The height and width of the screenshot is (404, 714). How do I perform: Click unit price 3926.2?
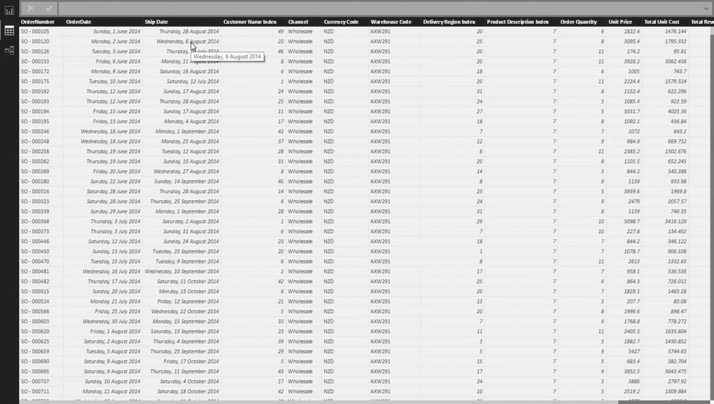632,61
